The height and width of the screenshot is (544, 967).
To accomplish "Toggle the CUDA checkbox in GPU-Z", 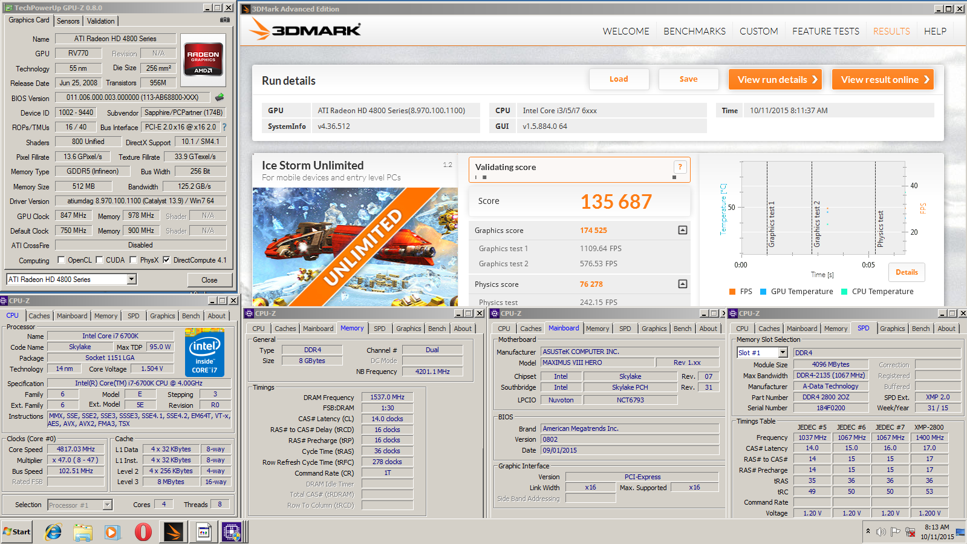I will tap(99, 260).
